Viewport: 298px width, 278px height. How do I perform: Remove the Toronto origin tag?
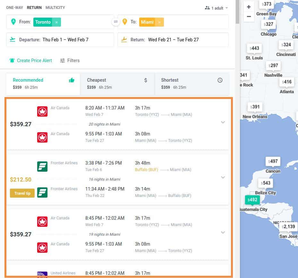click(56, 22)
